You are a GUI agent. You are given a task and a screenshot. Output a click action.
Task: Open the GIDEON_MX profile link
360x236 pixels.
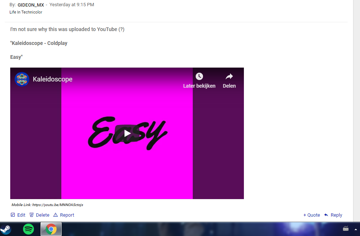tap(31, 5)
